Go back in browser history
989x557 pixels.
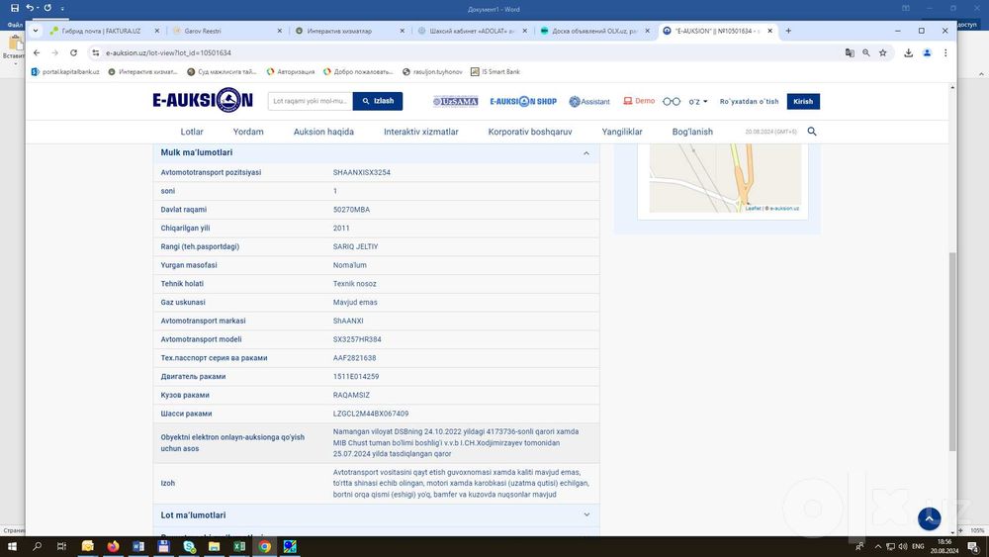[x=37, y=53]
